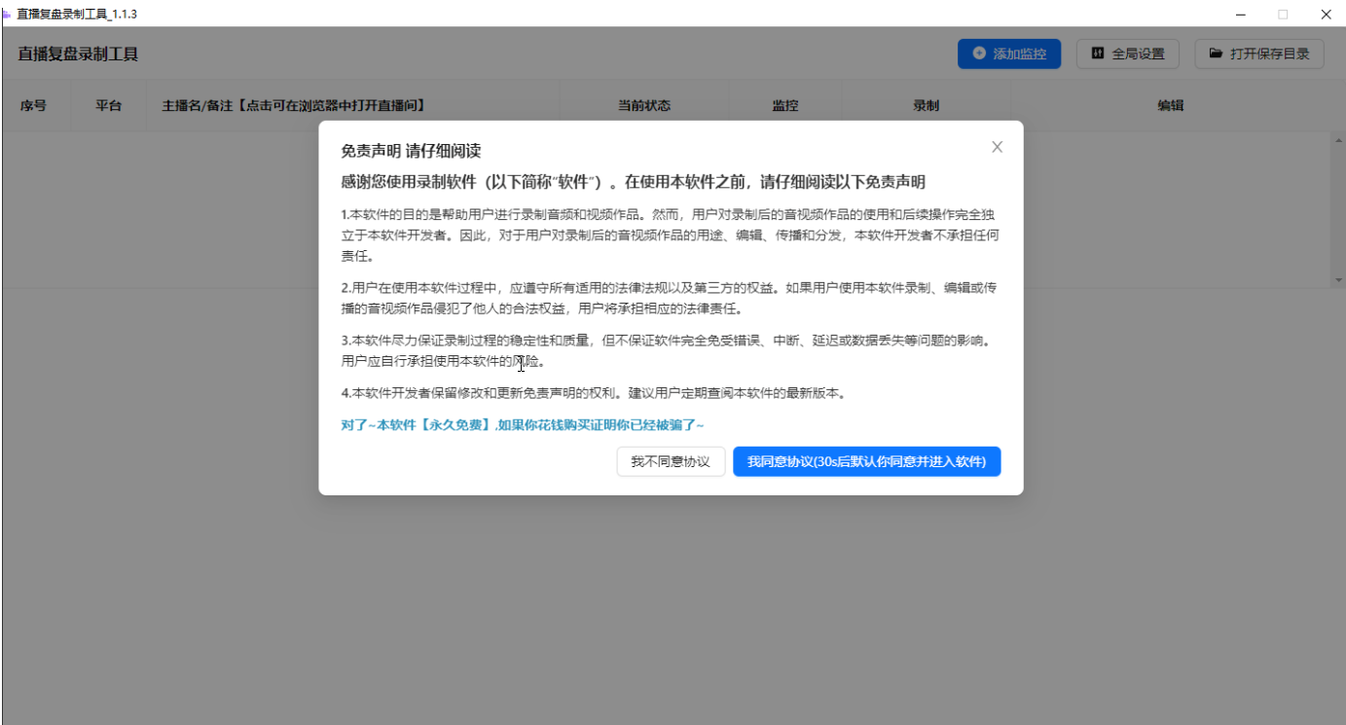Click the bold 感谢您使用录制软件 heading
The image size is (1346, 725).
[633, 182]
